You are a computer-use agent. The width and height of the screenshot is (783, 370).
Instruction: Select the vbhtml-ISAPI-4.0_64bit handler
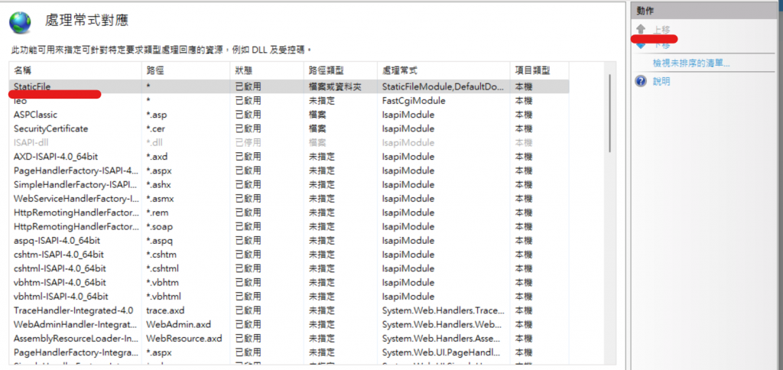tap(61, 297)
